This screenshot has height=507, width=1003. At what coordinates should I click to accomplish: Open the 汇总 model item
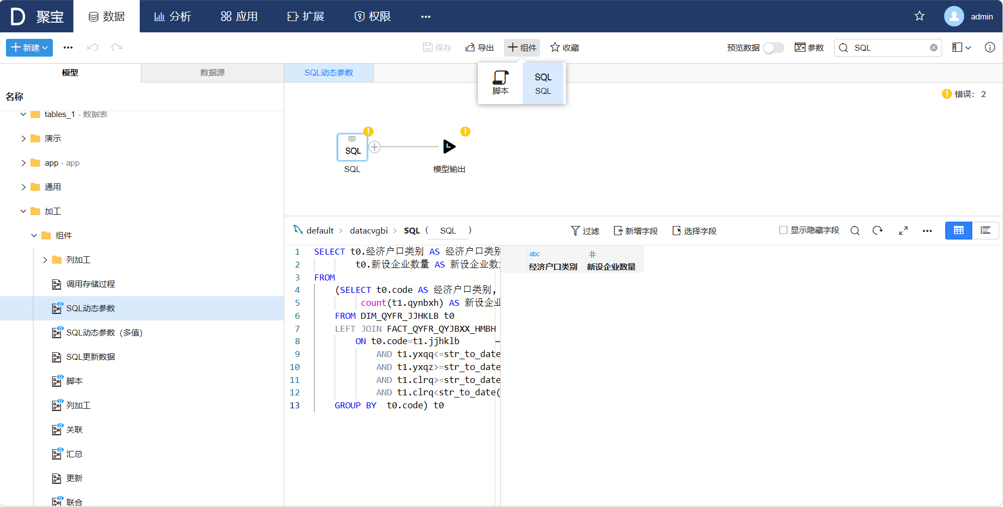click(67, 454)
